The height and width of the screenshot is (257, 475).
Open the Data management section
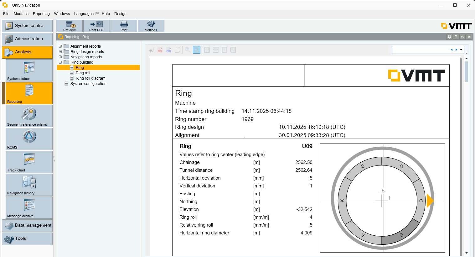tap(27, 225)
